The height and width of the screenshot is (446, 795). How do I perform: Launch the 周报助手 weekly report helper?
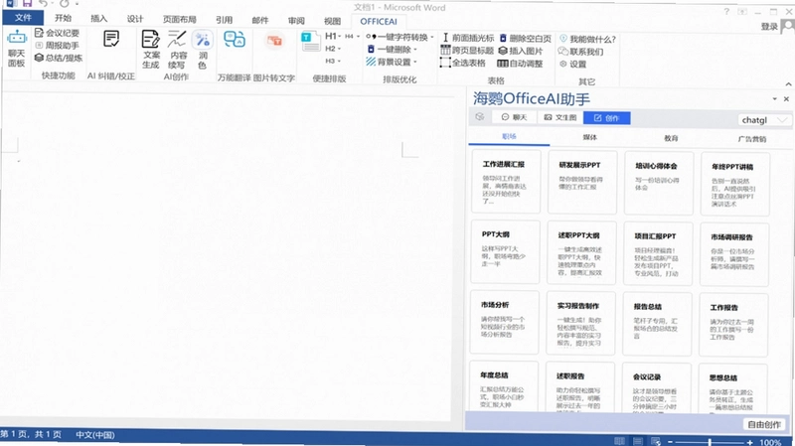tap(57, 45)
